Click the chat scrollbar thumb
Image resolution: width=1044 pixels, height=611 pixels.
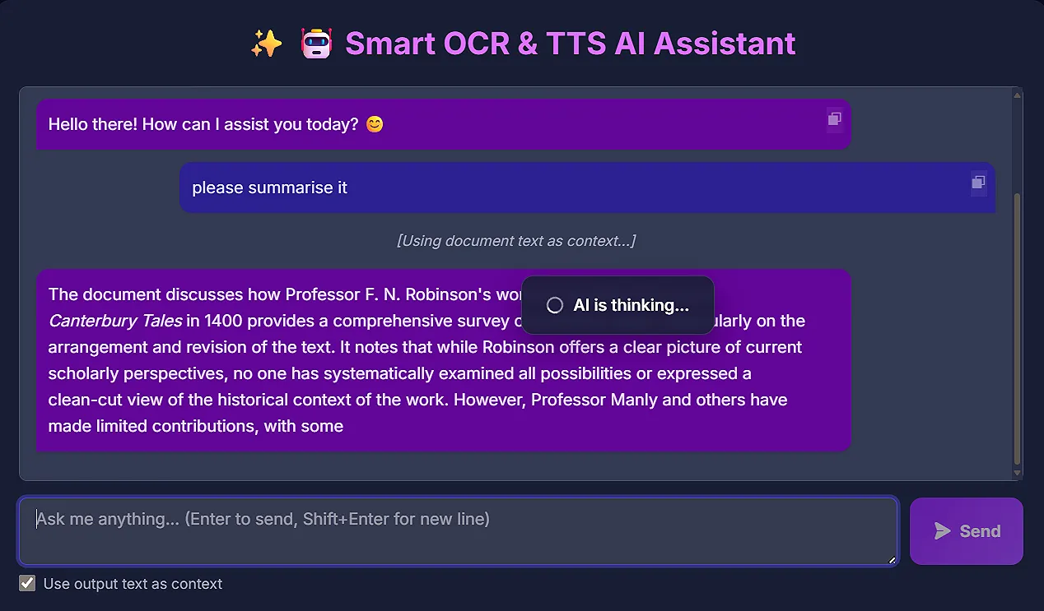click(1018, 329)
